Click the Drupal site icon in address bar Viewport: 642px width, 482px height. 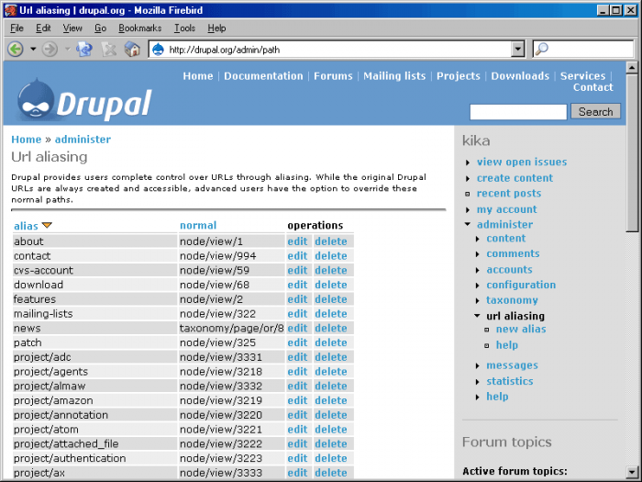pyautogui.click(x=158, y=50)
